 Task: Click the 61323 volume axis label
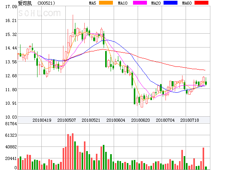tap(11, 135)
